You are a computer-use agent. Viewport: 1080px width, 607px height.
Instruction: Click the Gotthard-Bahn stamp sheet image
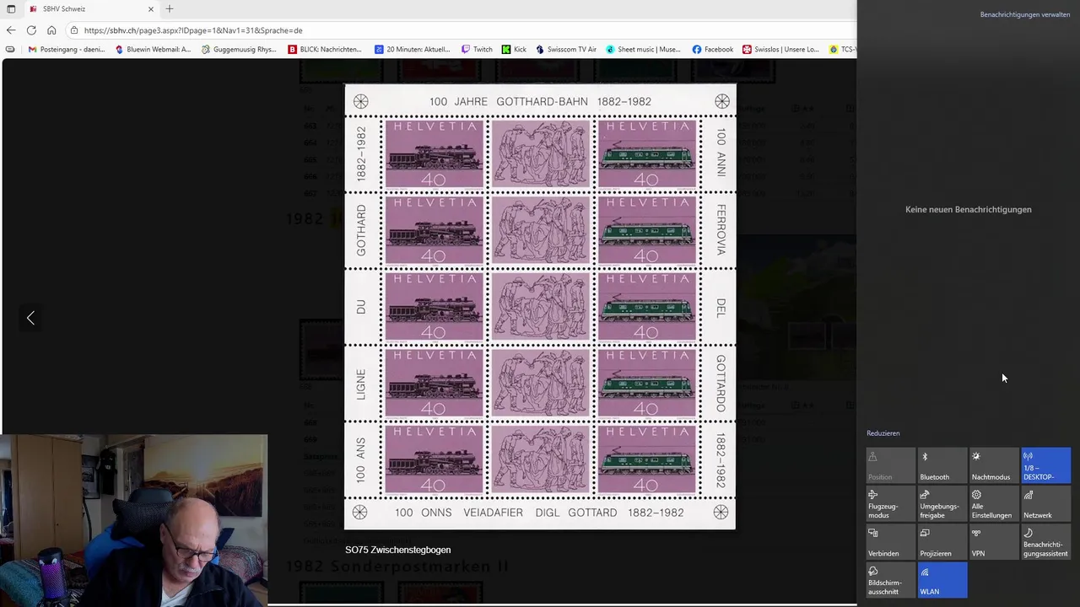point(540,306)
